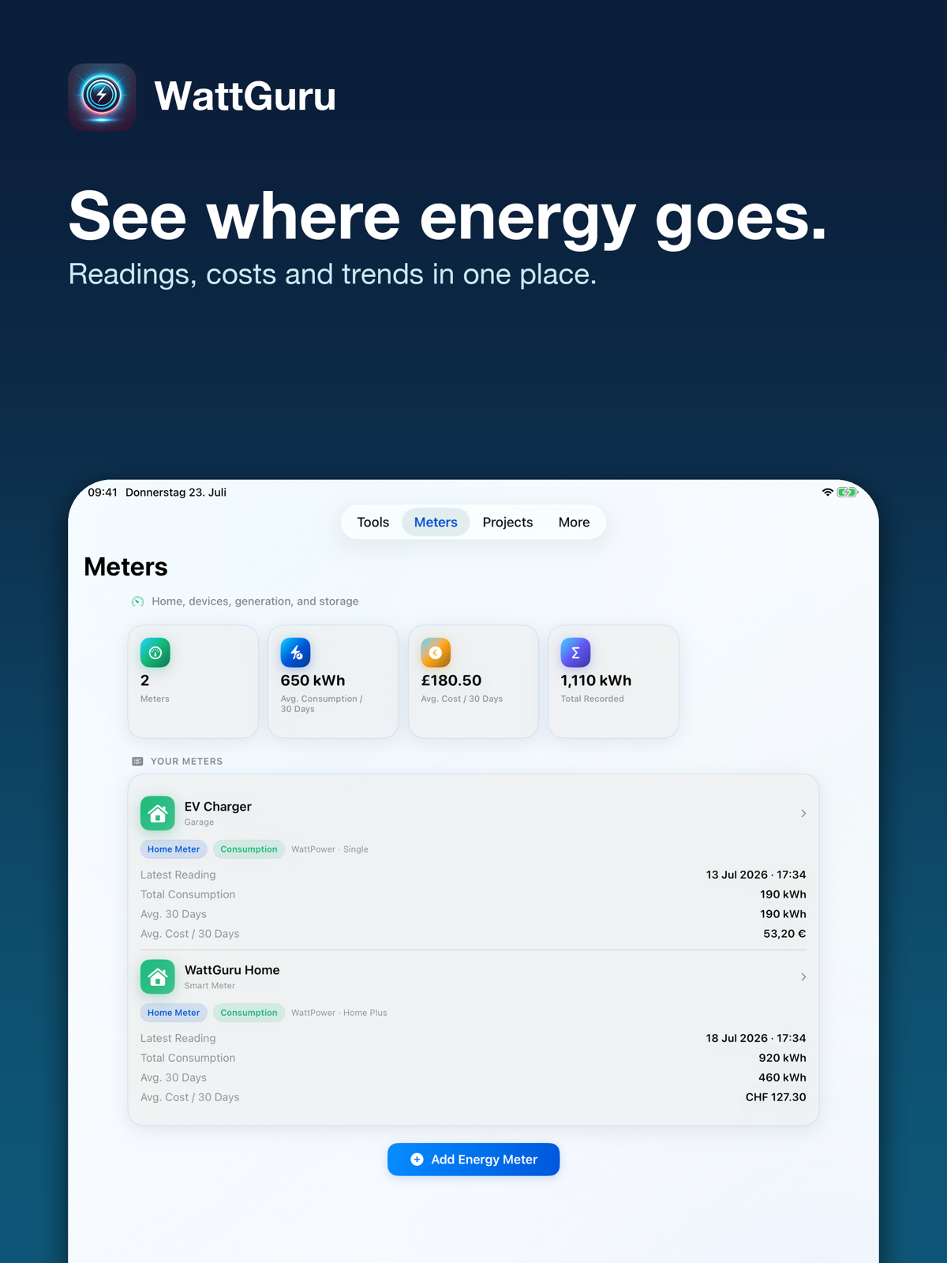Click Home Meter tag under EV Charger

click(174, 849)
